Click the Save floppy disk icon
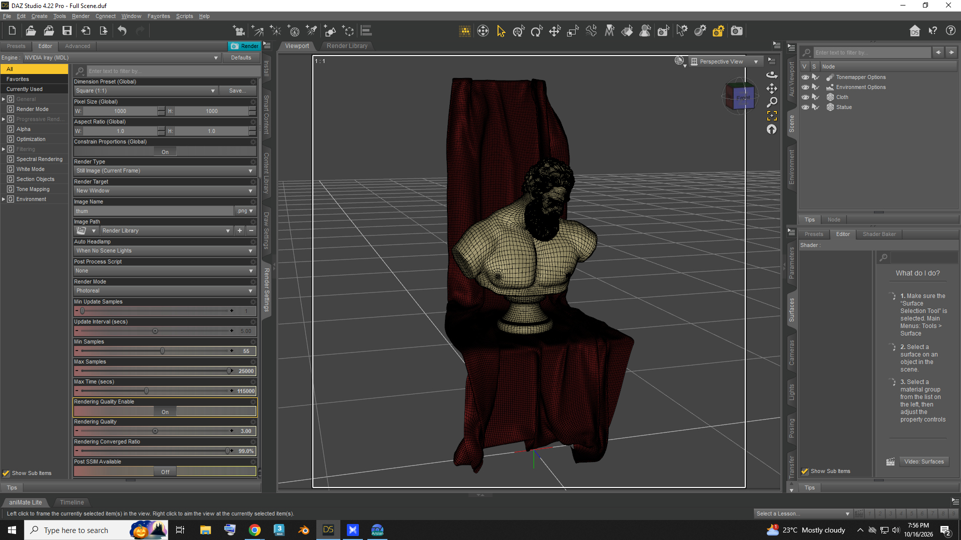The width and height of the screenshot is (961, 540). [x=67, y=31]
